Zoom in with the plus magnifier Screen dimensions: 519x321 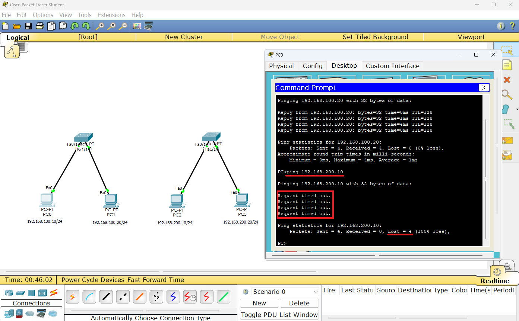(x=99, y=26)
